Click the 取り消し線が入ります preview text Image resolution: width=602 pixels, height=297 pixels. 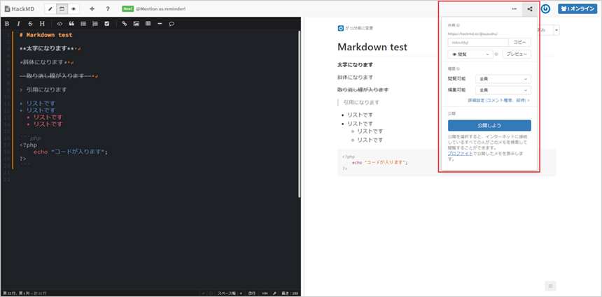coord(363,89)
